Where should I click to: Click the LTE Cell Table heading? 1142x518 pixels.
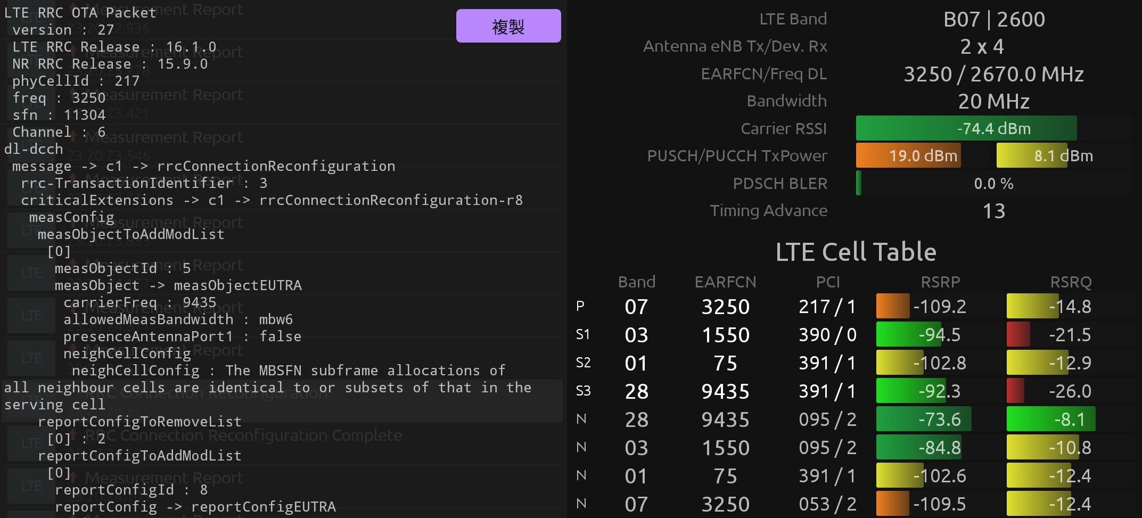point(856,252)
